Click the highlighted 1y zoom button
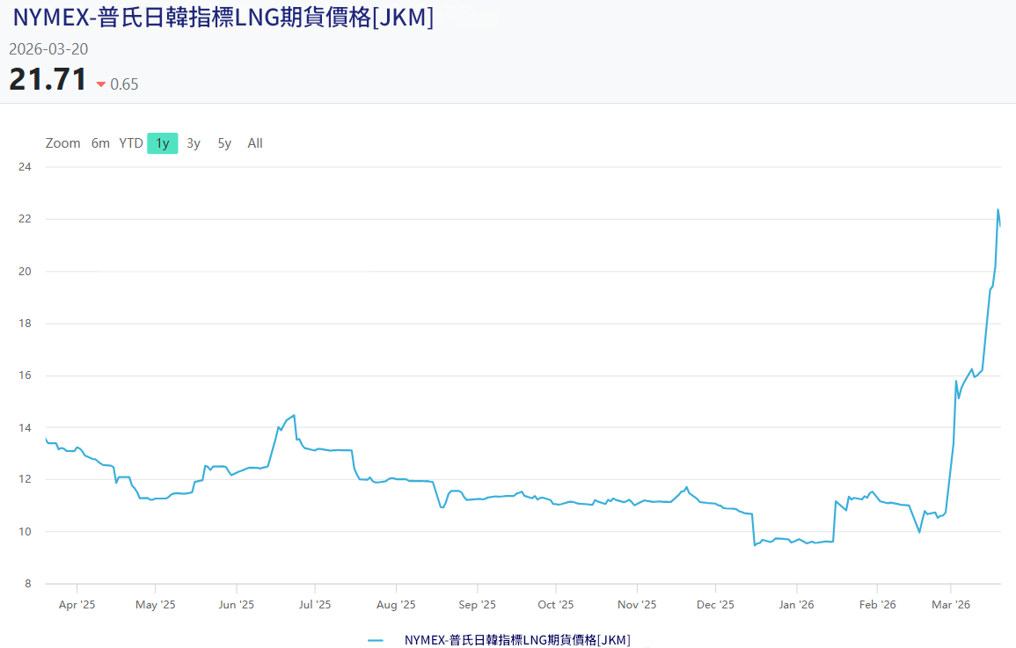 pyautogui.click(x=163, y=143)
